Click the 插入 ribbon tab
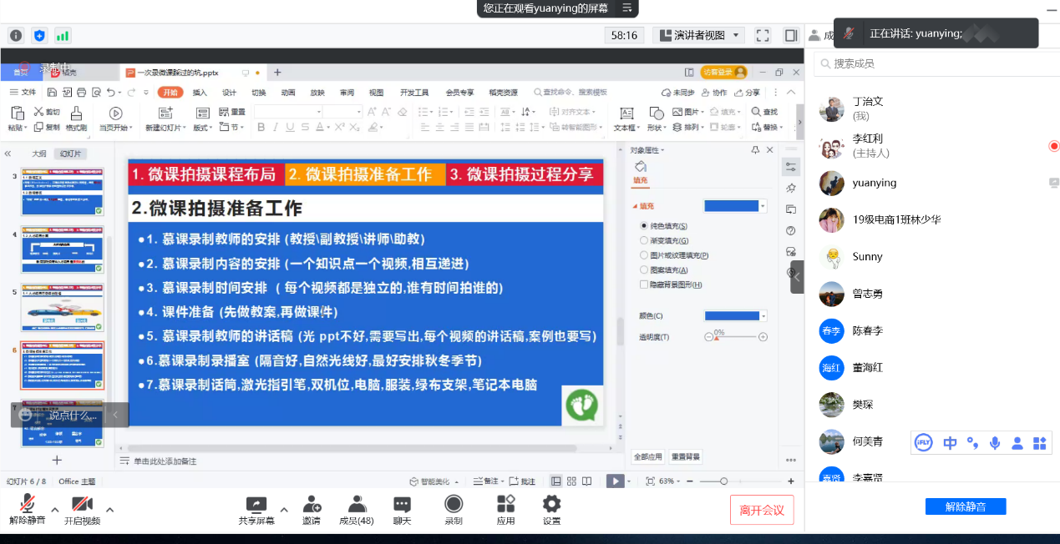 200,93
